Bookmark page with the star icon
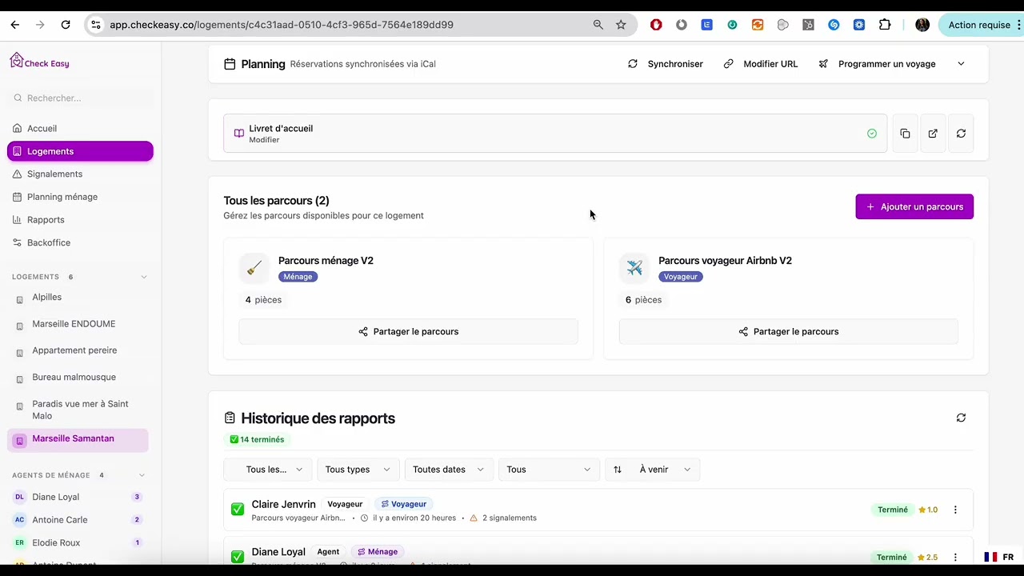 coord(621,25)
